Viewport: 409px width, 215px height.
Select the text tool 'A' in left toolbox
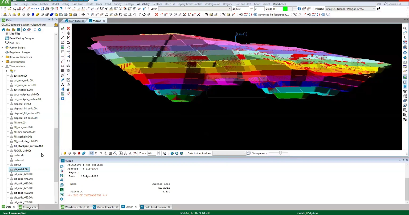click(x=63, y=85)
